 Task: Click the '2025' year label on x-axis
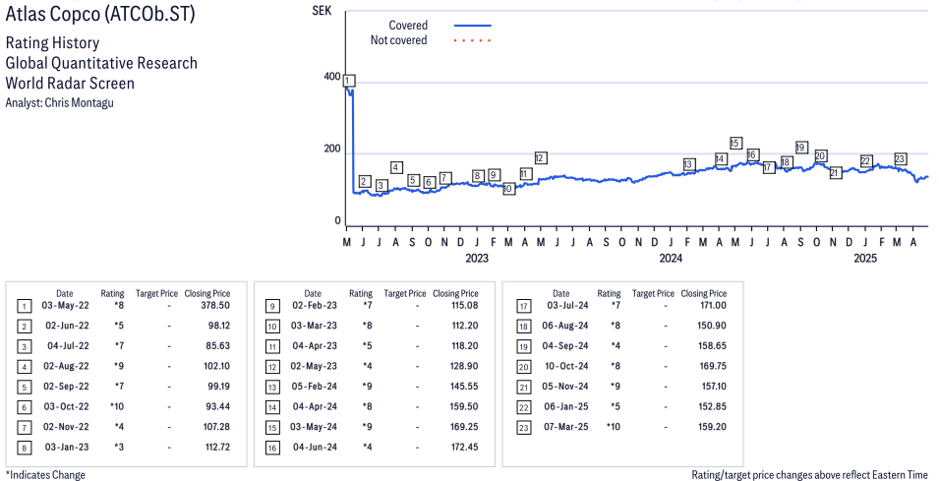click(864, 258)
